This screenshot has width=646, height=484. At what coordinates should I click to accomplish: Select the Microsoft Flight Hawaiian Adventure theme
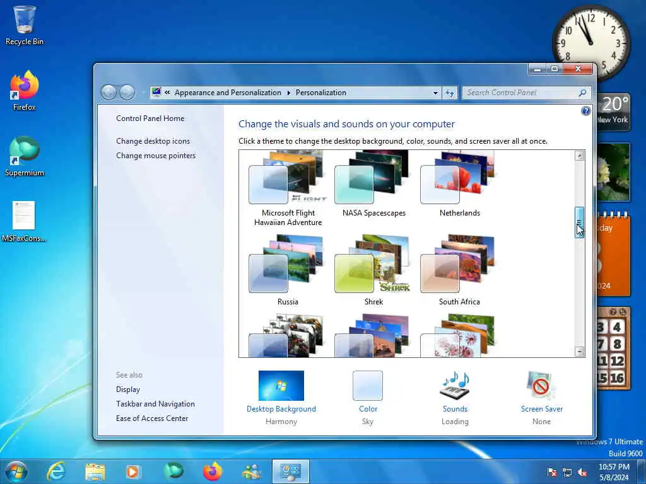tap(288, 188)
